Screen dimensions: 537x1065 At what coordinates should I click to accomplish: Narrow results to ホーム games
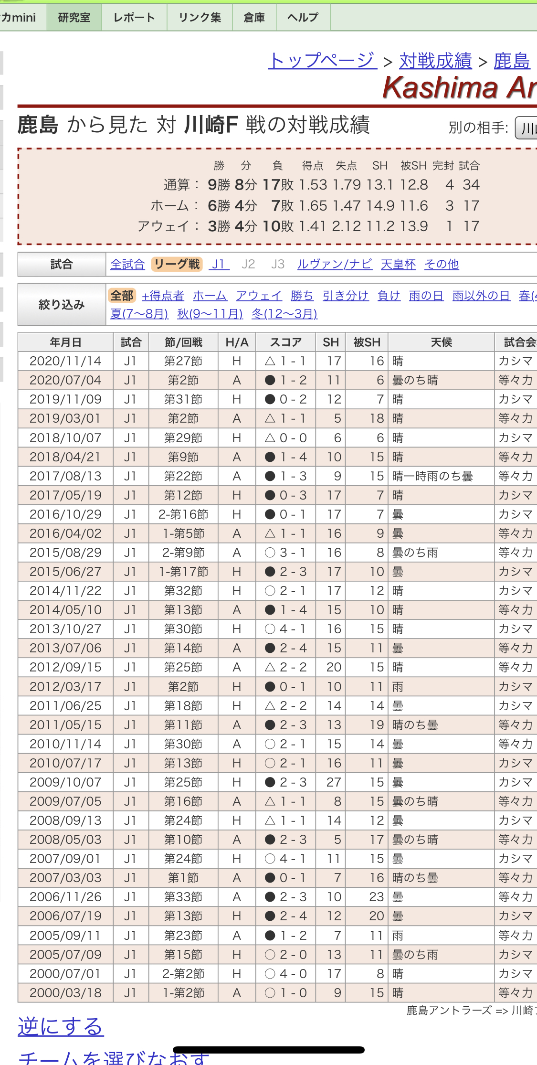coord(210,296)
